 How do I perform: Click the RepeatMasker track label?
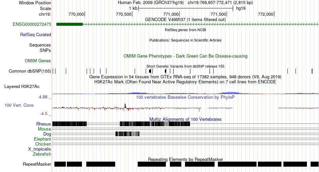click(37, 164)
